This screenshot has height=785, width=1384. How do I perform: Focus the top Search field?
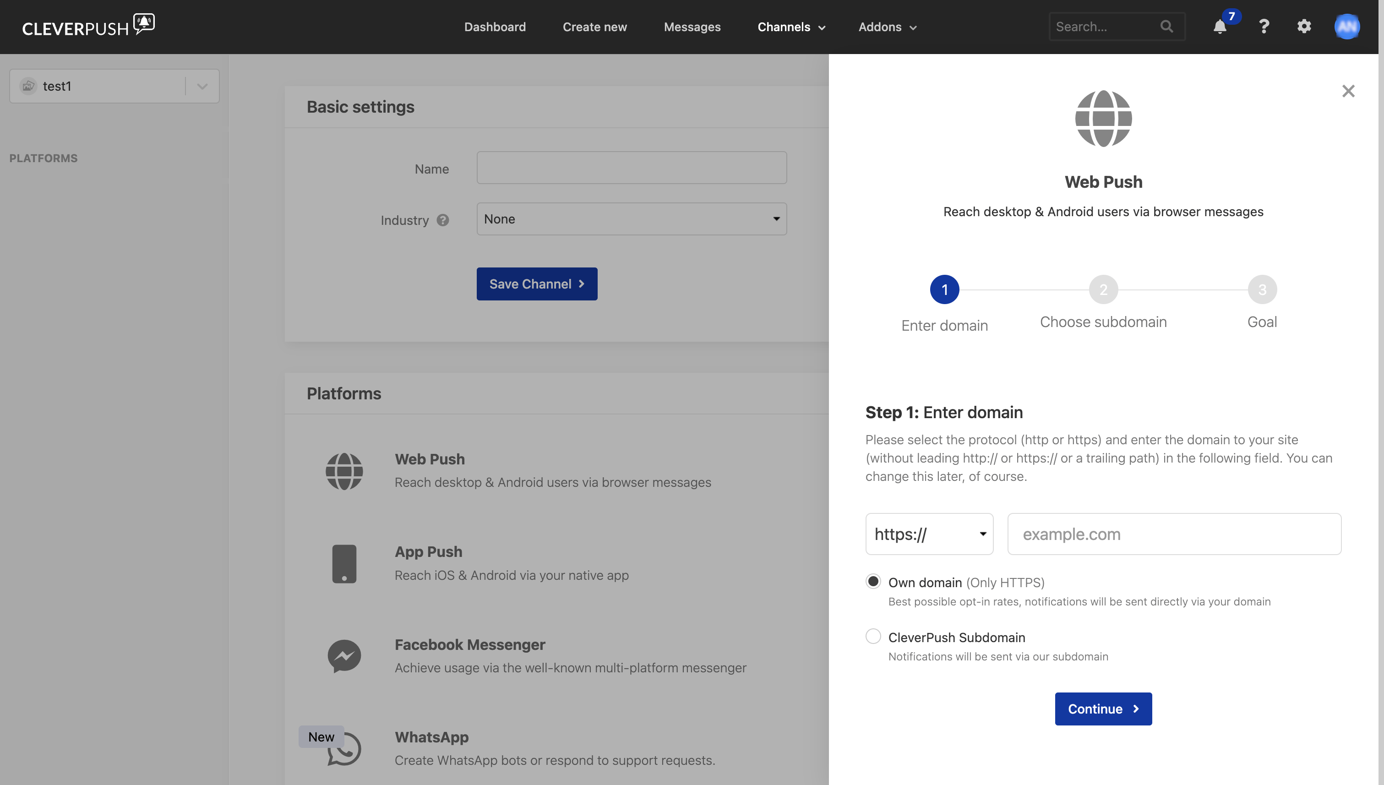point(1116,27)
